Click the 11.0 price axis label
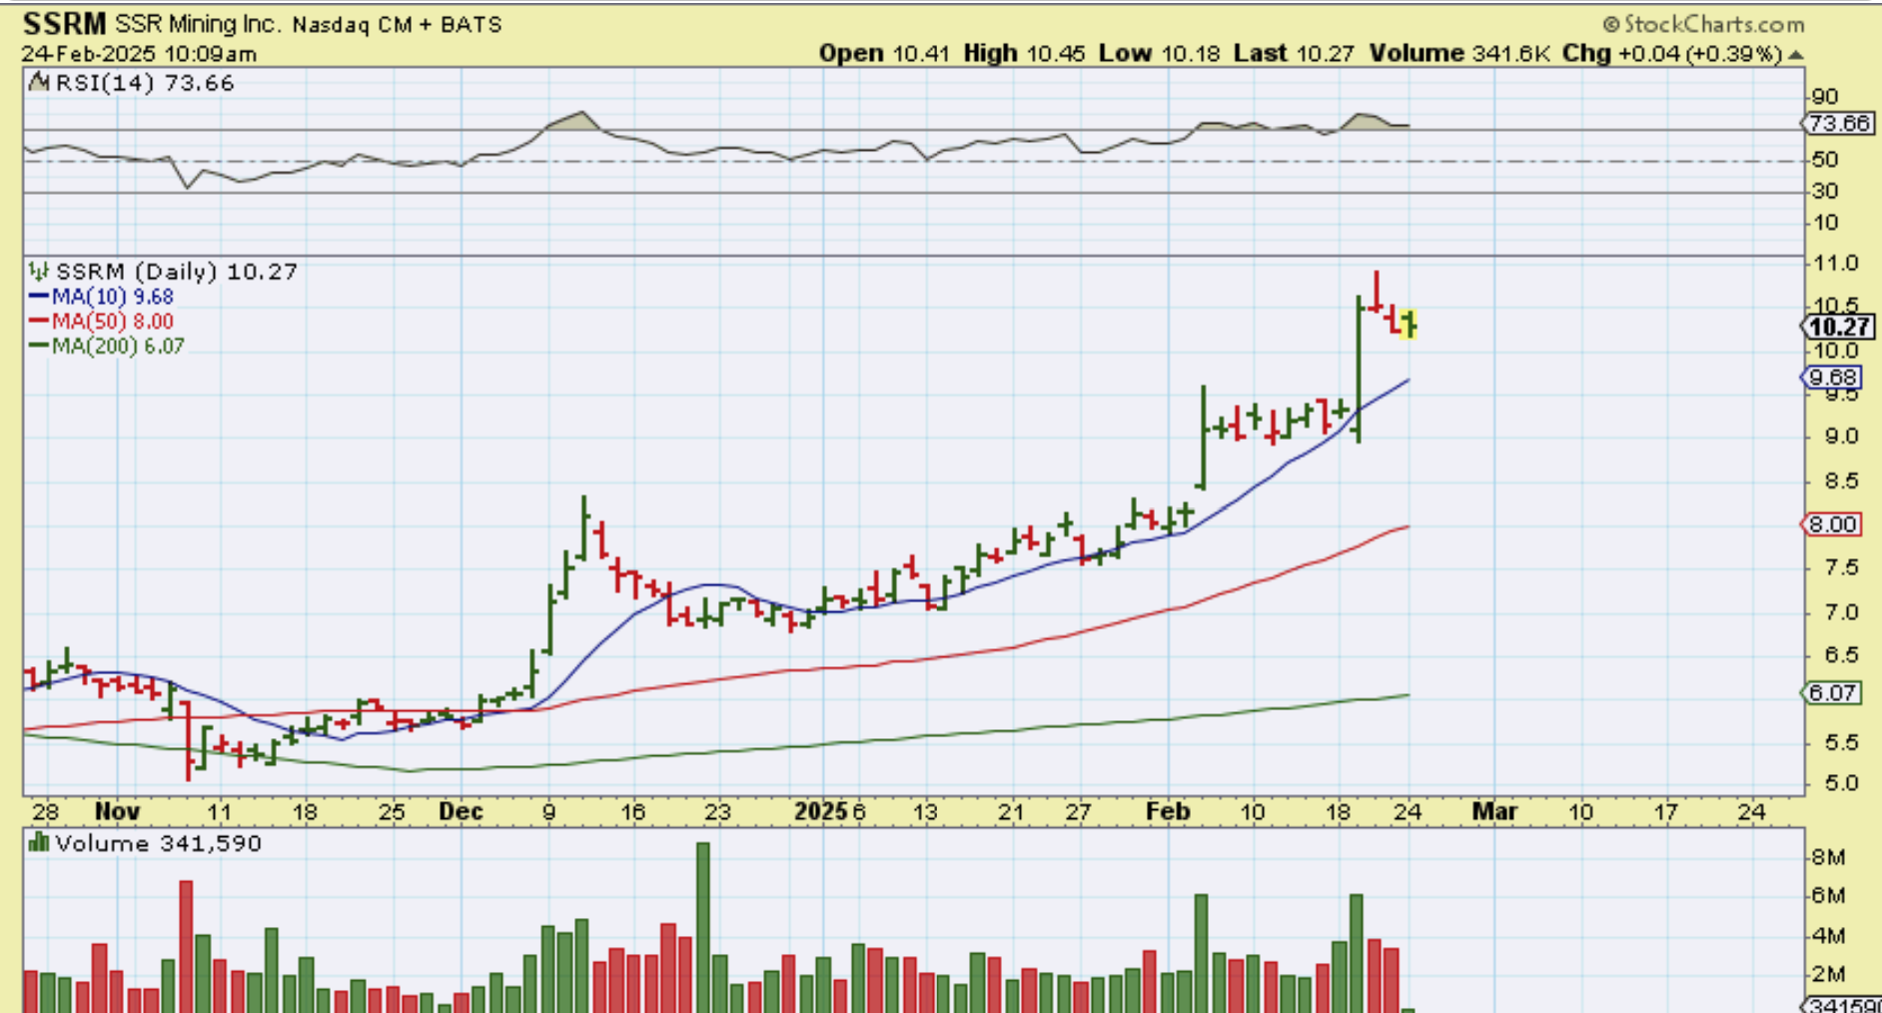Viewport: 1882px width, 1013px height. point(1836,264)
